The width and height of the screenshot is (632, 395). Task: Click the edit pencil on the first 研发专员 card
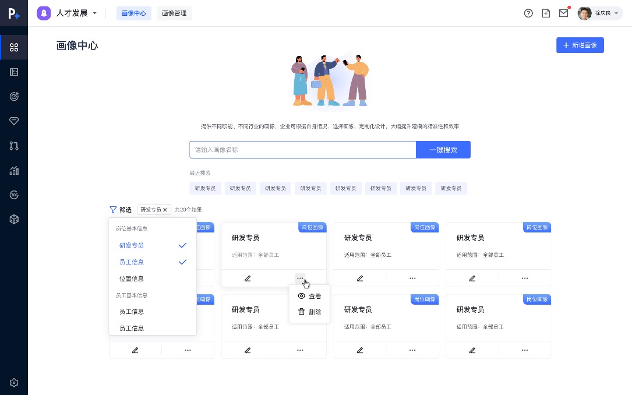tap(248, 278)
